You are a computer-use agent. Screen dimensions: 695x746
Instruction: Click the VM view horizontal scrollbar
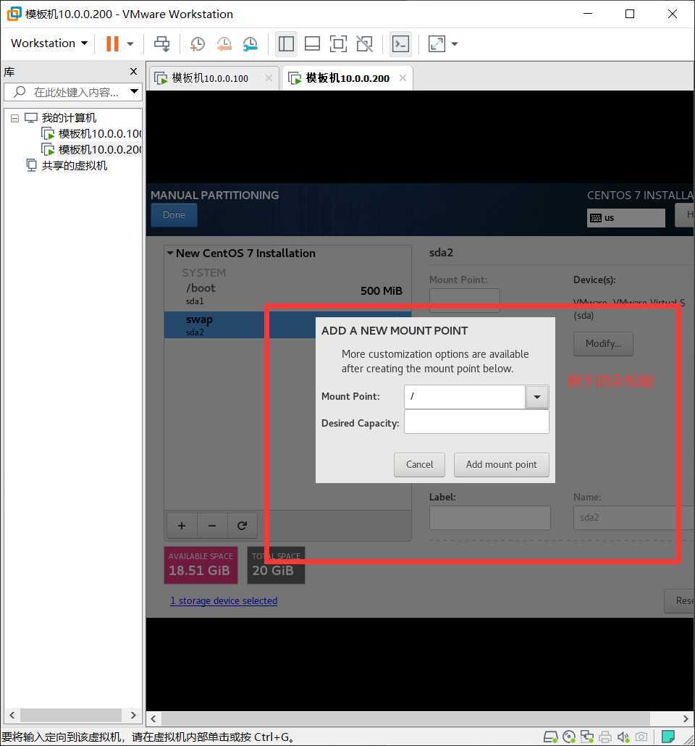point(405,718)
